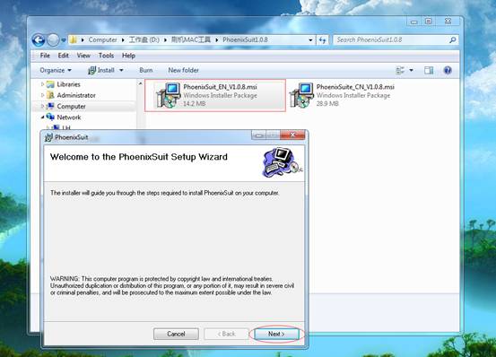This screenshot has width=496, height=357.
Task: Click the Install toolbar button
Action: pos(101,70)
